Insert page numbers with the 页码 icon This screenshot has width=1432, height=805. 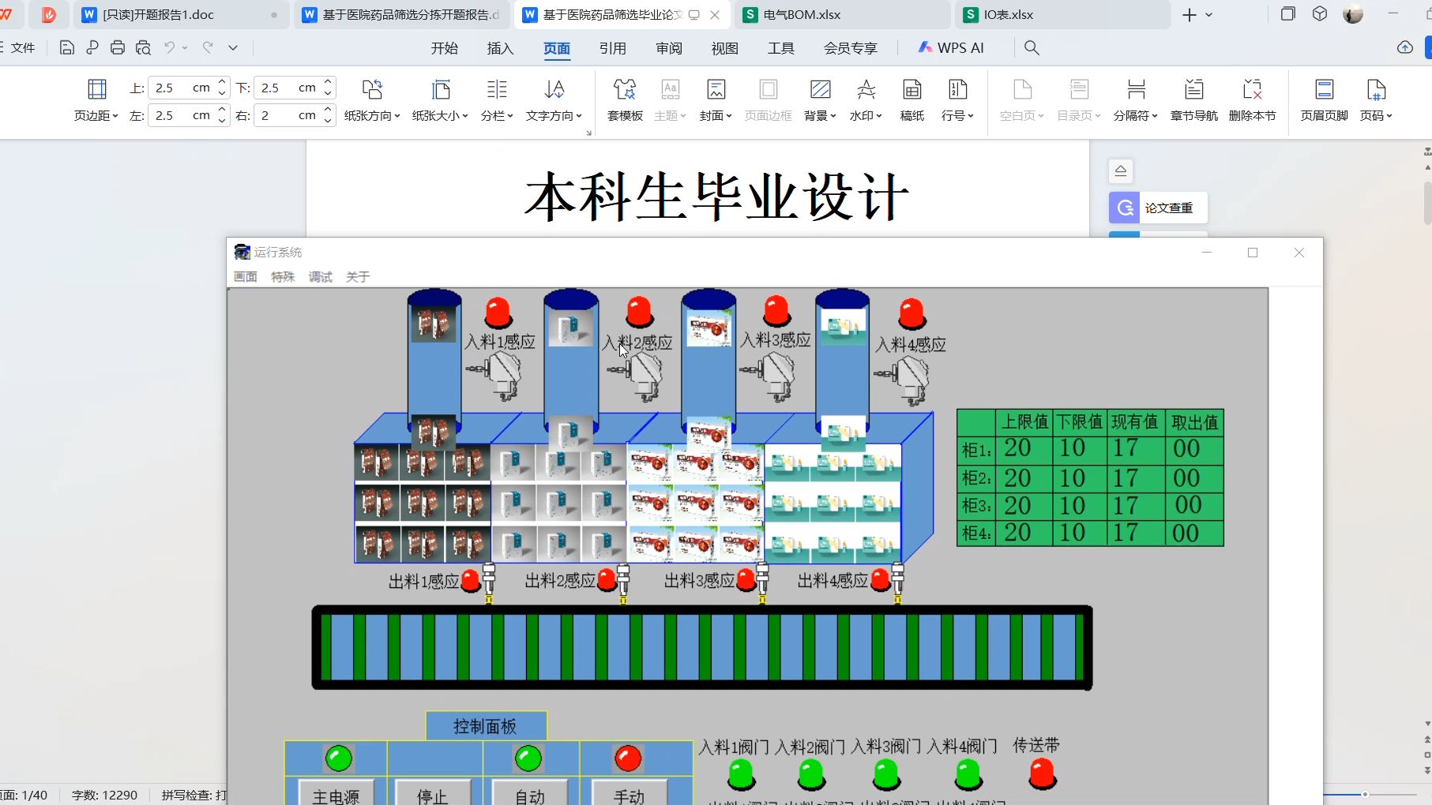(1375, 99)
